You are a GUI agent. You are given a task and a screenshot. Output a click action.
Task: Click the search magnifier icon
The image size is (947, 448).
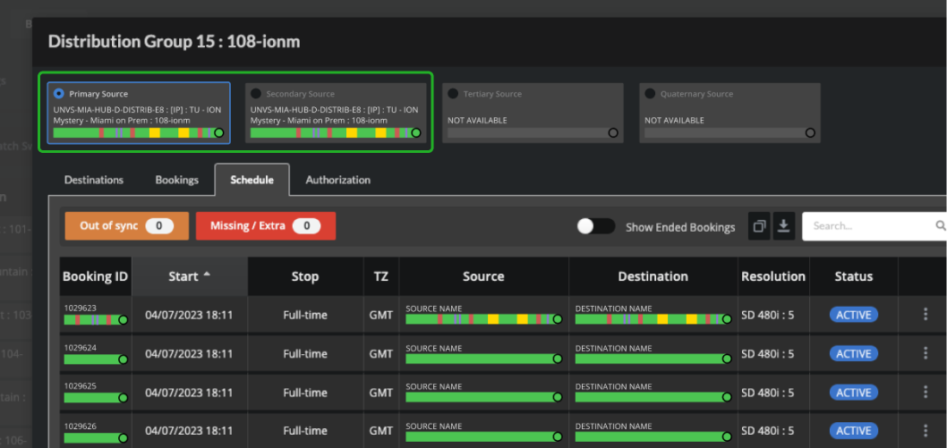941,225
